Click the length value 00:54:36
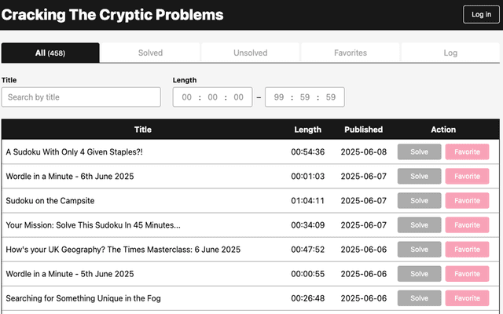 [307, 152]
